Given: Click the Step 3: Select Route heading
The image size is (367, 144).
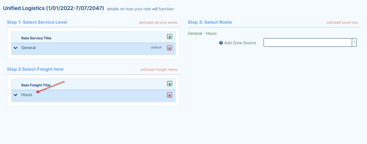Looking at the screenshot, I should (x=210, y=22).
